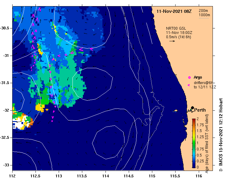
Task: Click the color bar value 0
Action: click(198, 167)
